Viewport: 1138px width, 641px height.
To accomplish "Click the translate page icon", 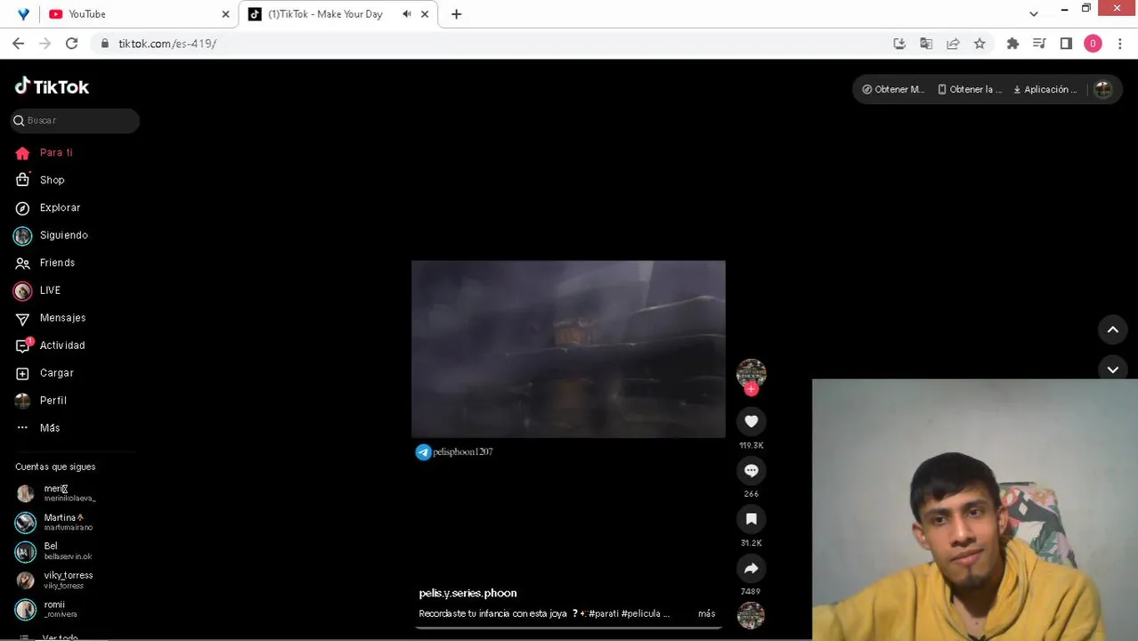I will 926,44.
